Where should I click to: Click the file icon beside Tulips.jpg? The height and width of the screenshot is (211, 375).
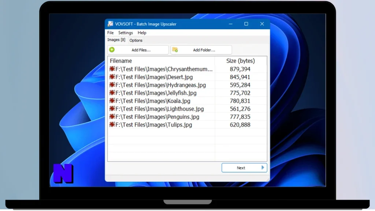click(x=112, y=125)
